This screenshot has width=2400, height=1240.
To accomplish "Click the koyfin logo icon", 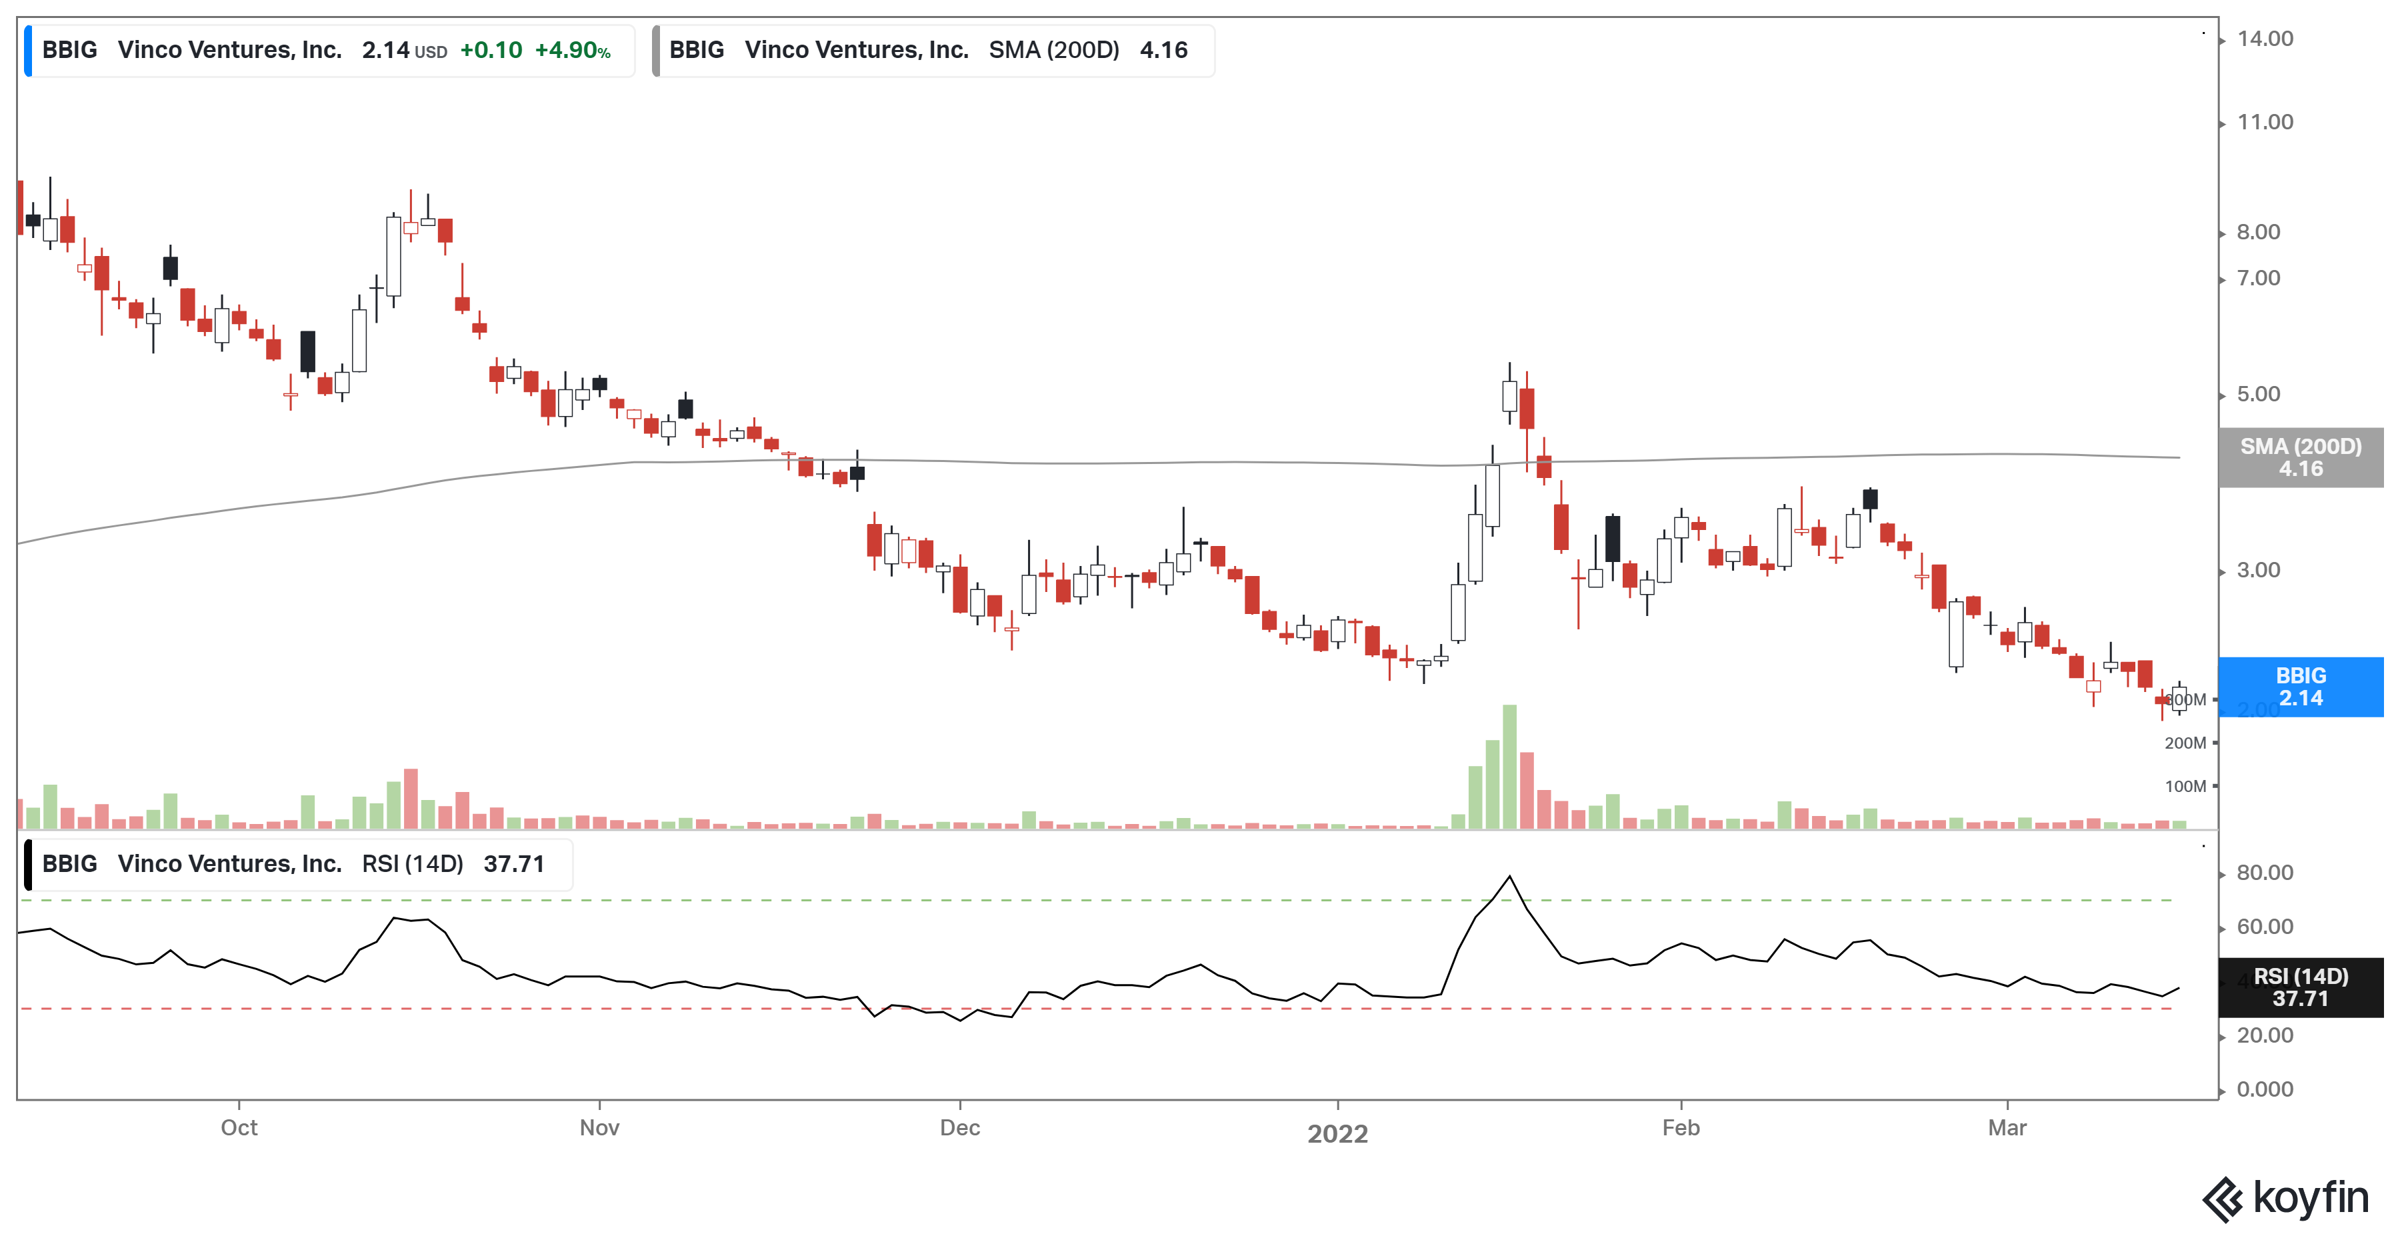I will coord(2223,1199).
